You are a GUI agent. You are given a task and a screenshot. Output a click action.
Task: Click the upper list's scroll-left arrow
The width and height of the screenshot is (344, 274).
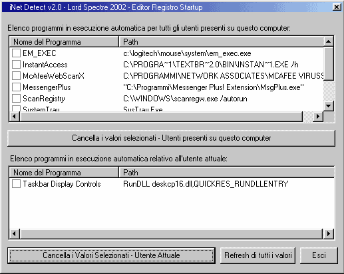coord(14,116)
